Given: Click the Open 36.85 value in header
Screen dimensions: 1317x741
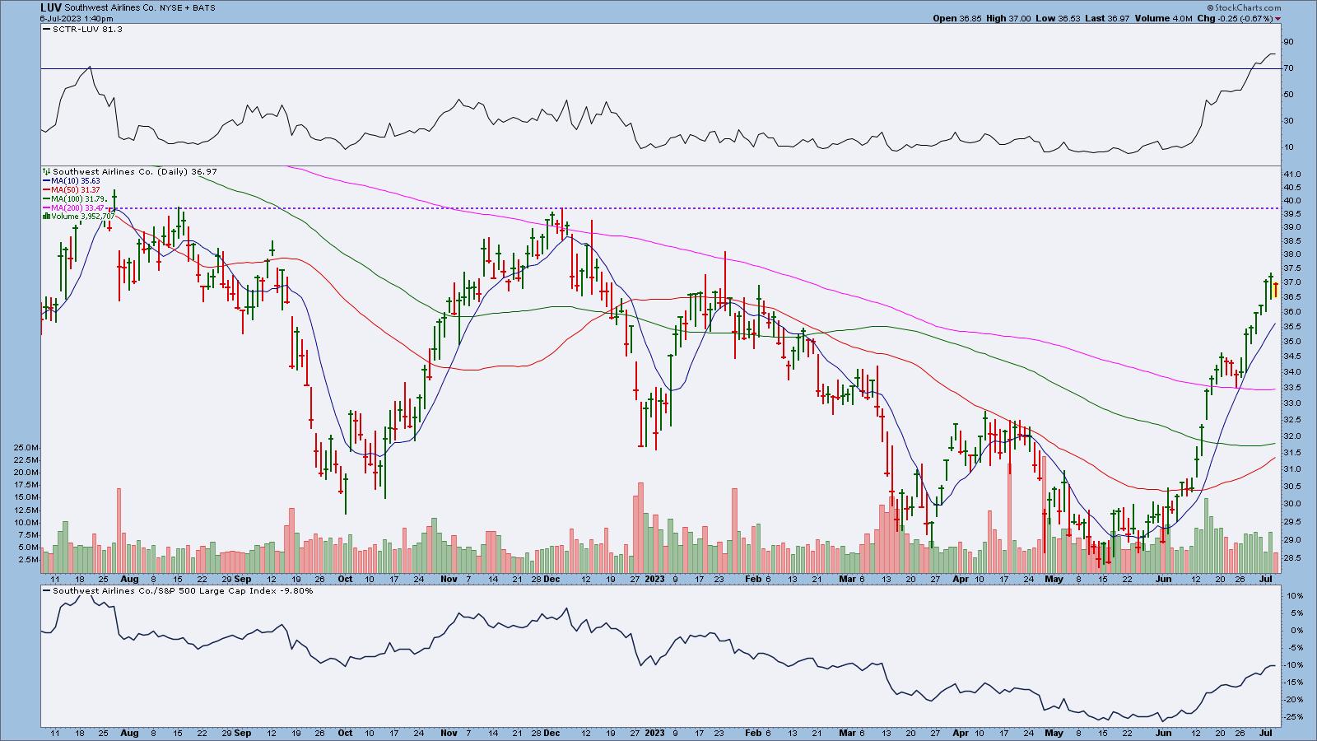Looking at the screenshot, I should coord(955,18).
